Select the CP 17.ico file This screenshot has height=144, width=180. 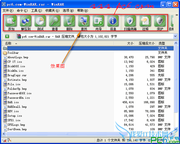click(15, 62)
